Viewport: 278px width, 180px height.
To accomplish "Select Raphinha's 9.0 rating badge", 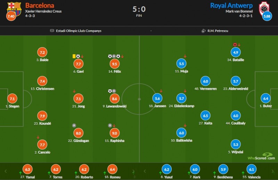I will [x=114, y=133].
